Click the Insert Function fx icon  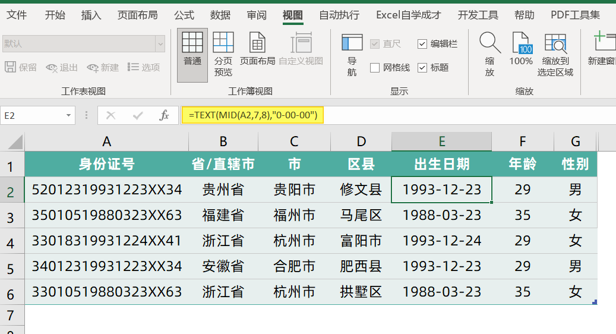164,115
